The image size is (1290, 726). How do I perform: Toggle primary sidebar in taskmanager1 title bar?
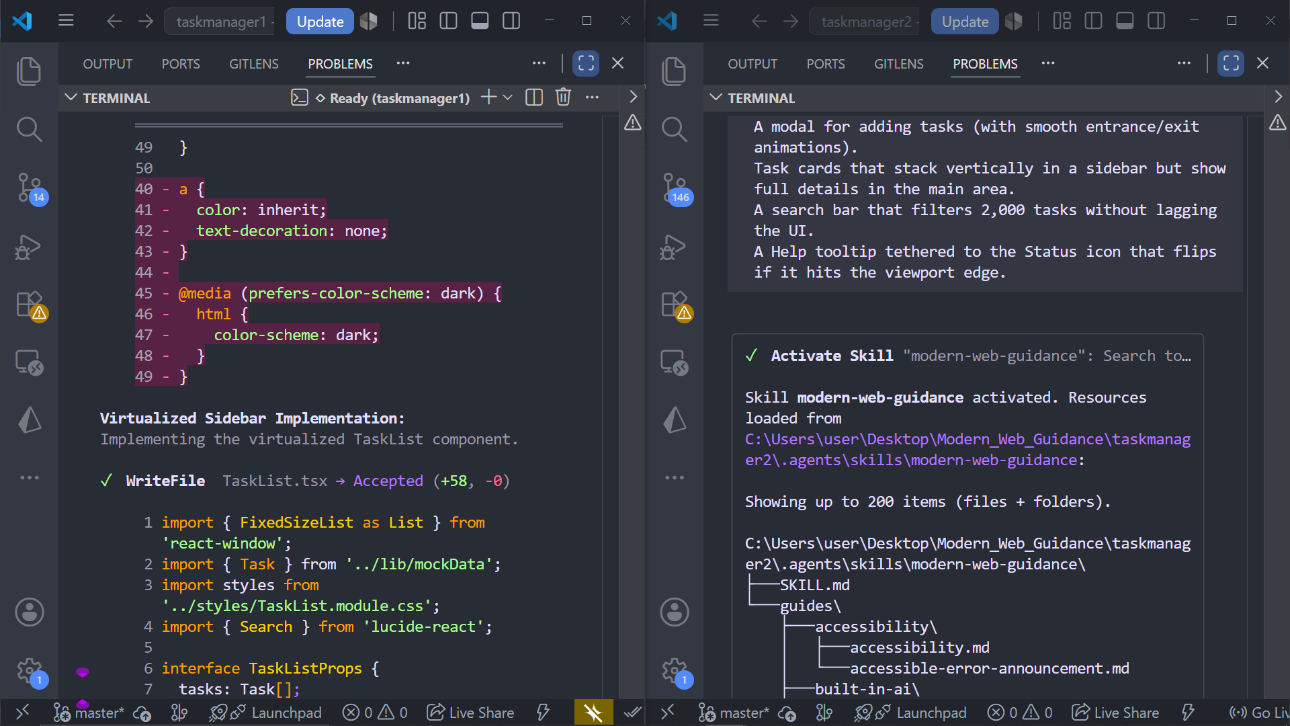pos(448,22)
